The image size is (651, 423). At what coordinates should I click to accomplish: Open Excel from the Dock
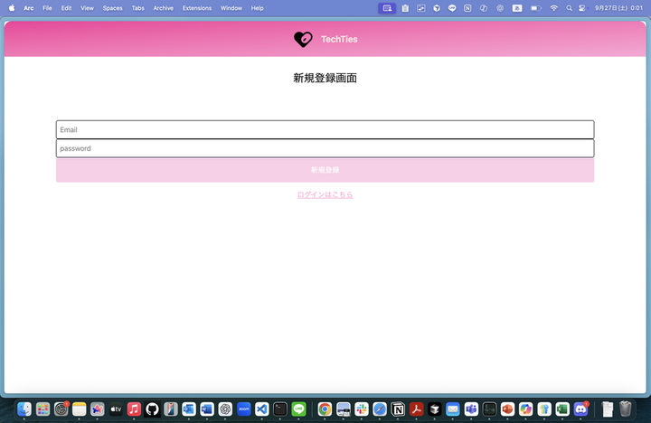(562, 409)
